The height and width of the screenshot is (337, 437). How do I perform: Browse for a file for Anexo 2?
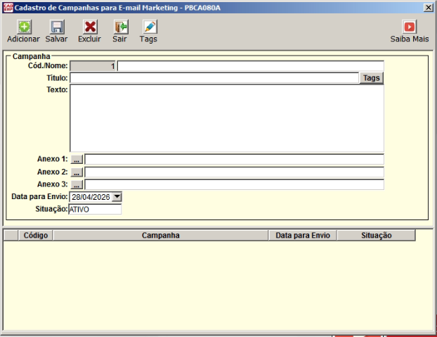coord(77,172)
